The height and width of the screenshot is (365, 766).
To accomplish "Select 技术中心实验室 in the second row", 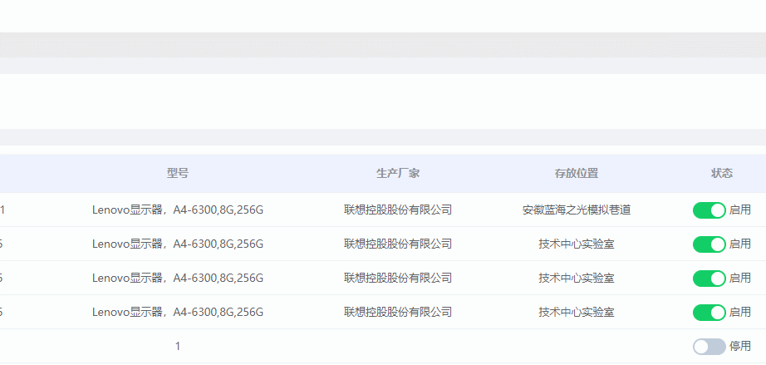I will coord(577,244).
